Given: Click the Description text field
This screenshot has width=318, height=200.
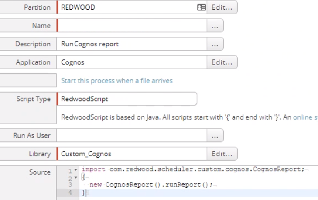Looking at the screenshot, I should tap(132, 44).
